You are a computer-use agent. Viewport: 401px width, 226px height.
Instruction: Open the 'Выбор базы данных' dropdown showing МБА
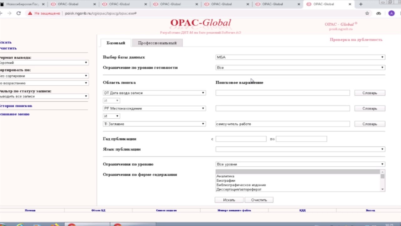pos(300,57)
